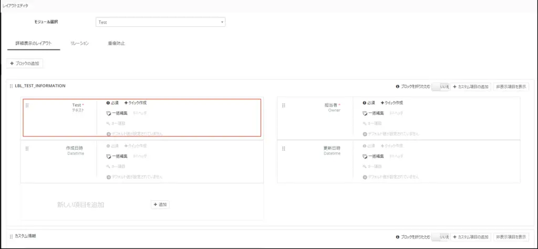Screen dimensions: 538x249
Task: Toggle ブロックを折りたたむ switch for LBL_TEST_INFORMATION
Action: tap(440, 86)
